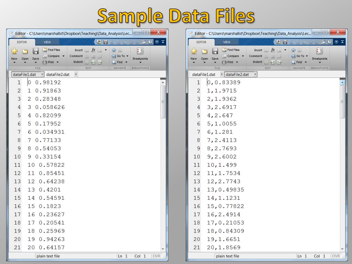Click the line '3 0.058626' in left editor

[x=46, y=107]
